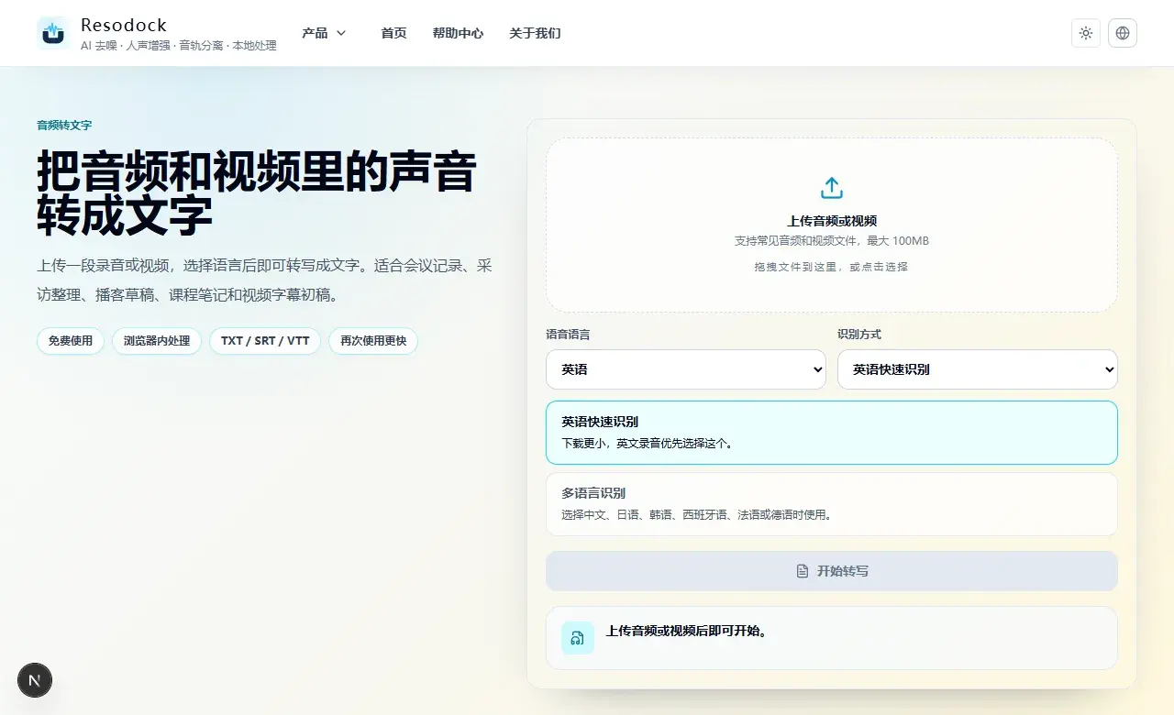Image resolution: width=1174 pixels, height=715 pixels.
Task: Click the 再次使用更快 tag
Action: pos(373,341)
